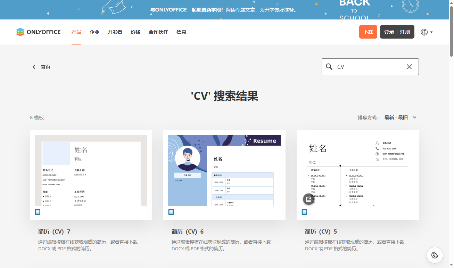Go back to 首页
Image resolution: width=454 pixels, height=268 pixels.
(x=46, y=67)
